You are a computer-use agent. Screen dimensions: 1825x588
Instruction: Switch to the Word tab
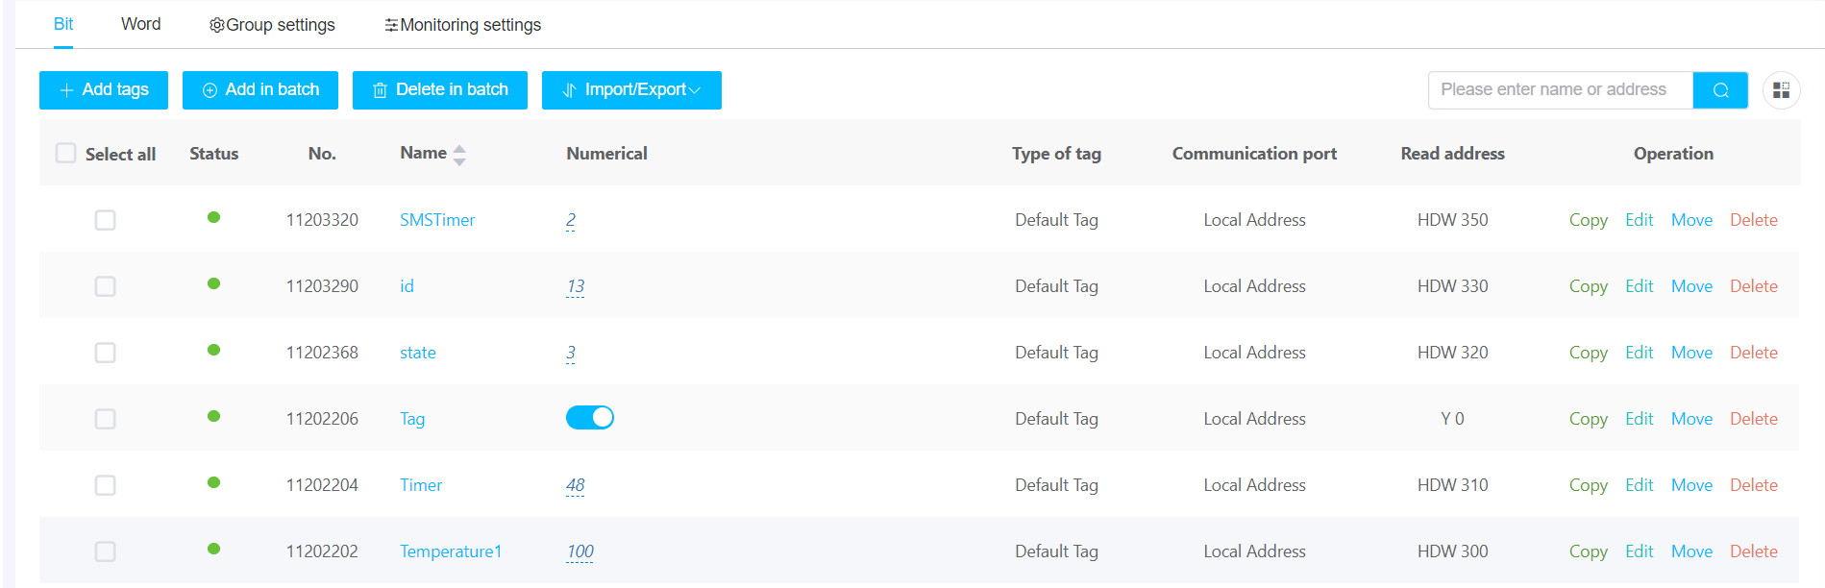click(x=140, y=24)
